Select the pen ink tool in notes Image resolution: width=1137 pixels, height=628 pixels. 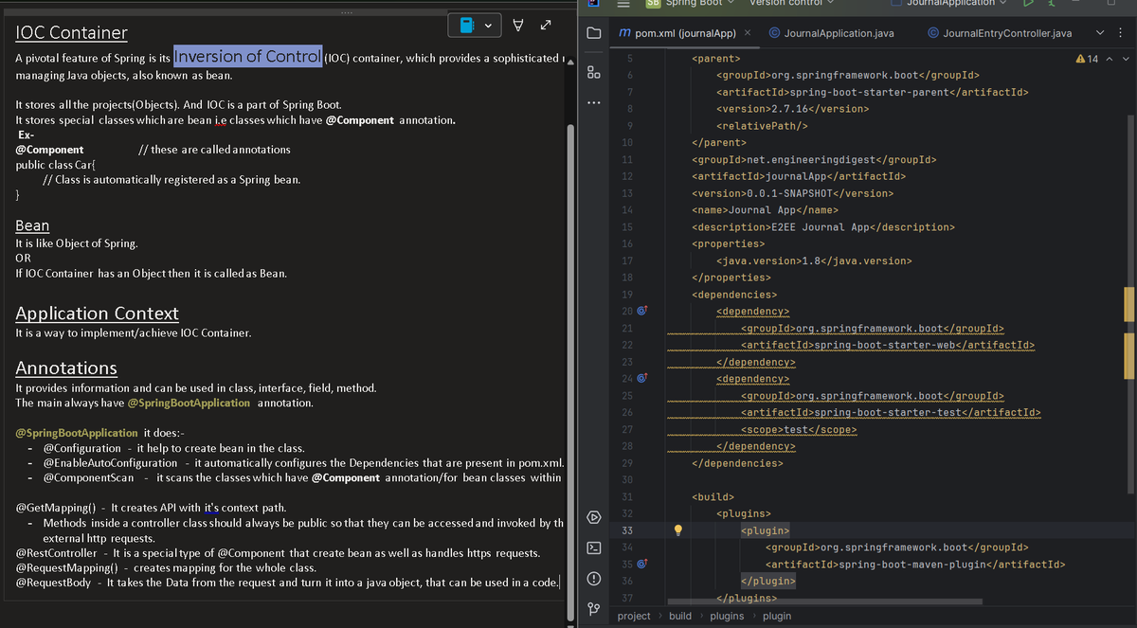tap(518, 26)
